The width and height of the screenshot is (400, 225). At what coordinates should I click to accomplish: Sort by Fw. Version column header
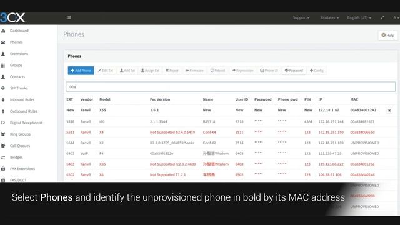pos(160,99)
